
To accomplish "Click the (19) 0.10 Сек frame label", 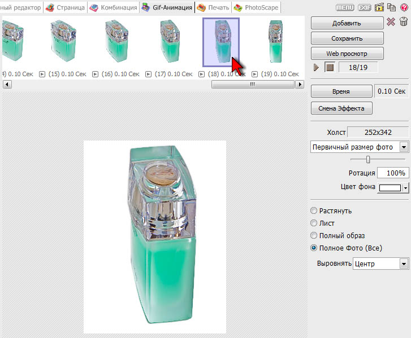I will click(280, 74).
